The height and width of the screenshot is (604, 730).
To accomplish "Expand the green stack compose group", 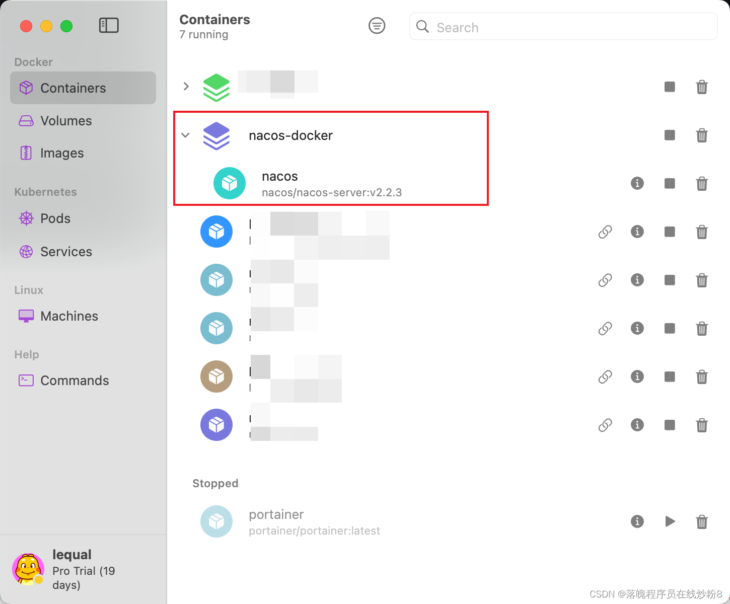I will click(186, 86).
